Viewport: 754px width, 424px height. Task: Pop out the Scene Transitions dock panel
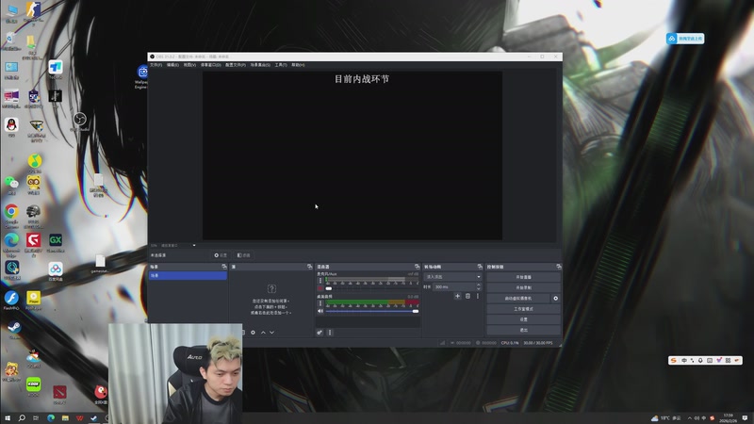480,267
